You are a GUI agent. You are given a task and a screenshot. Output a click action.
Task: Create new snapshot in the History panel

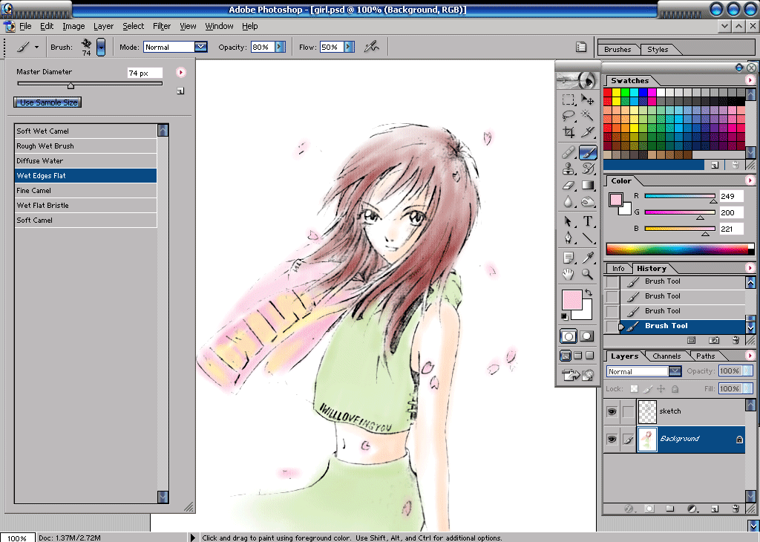pos(714,340)
